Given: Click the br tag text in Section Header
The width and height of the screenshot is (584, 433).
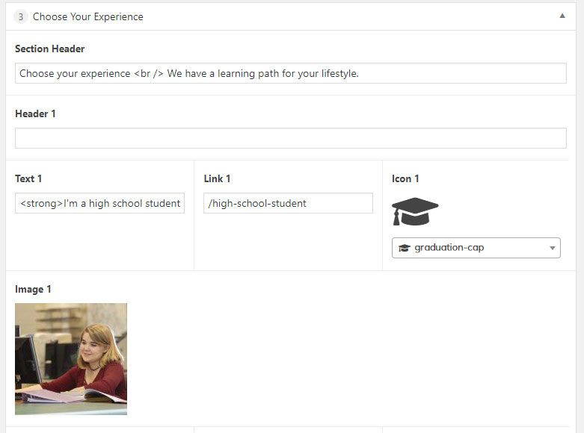Looking at the screenshot, I should (149, 73).
